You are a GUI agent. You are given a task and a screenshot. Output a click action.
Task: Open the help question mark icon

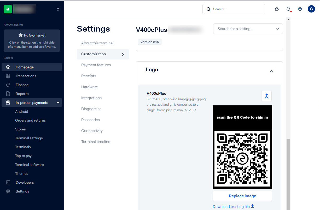(300, 9)
